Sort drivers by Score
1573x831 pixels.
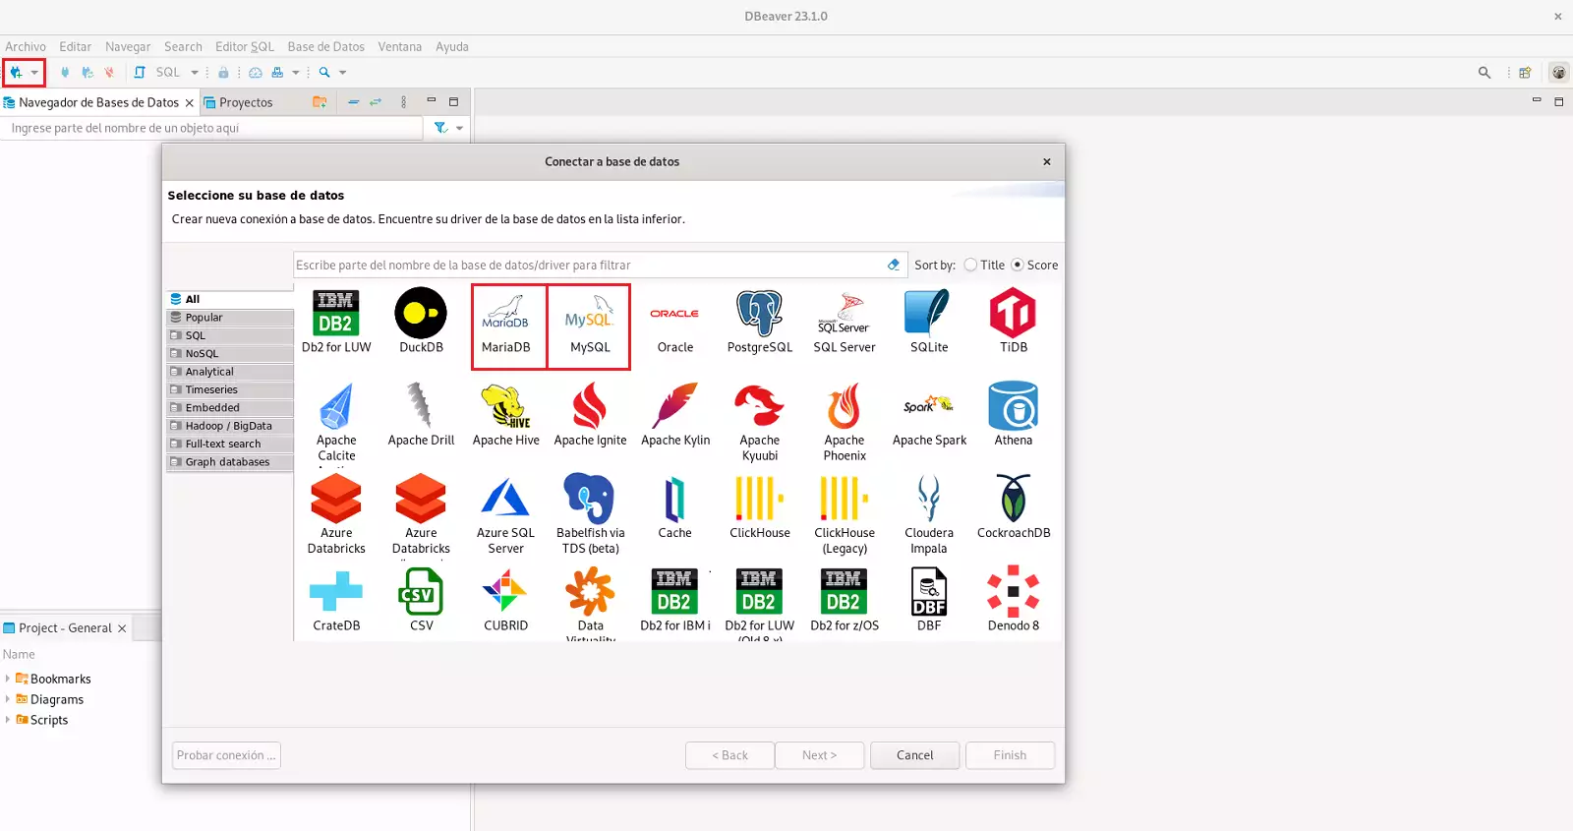1018,265
